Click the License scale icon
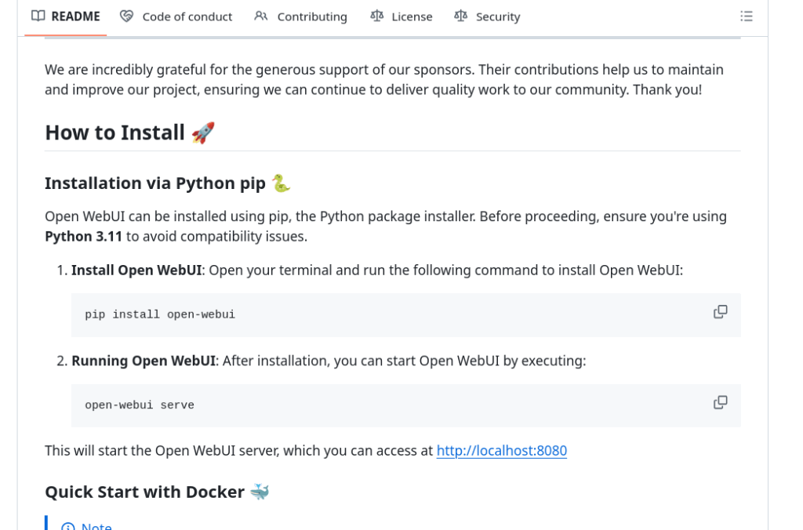Image resolution: width=803 pixels, height=530 pixels. pos(377,16)
